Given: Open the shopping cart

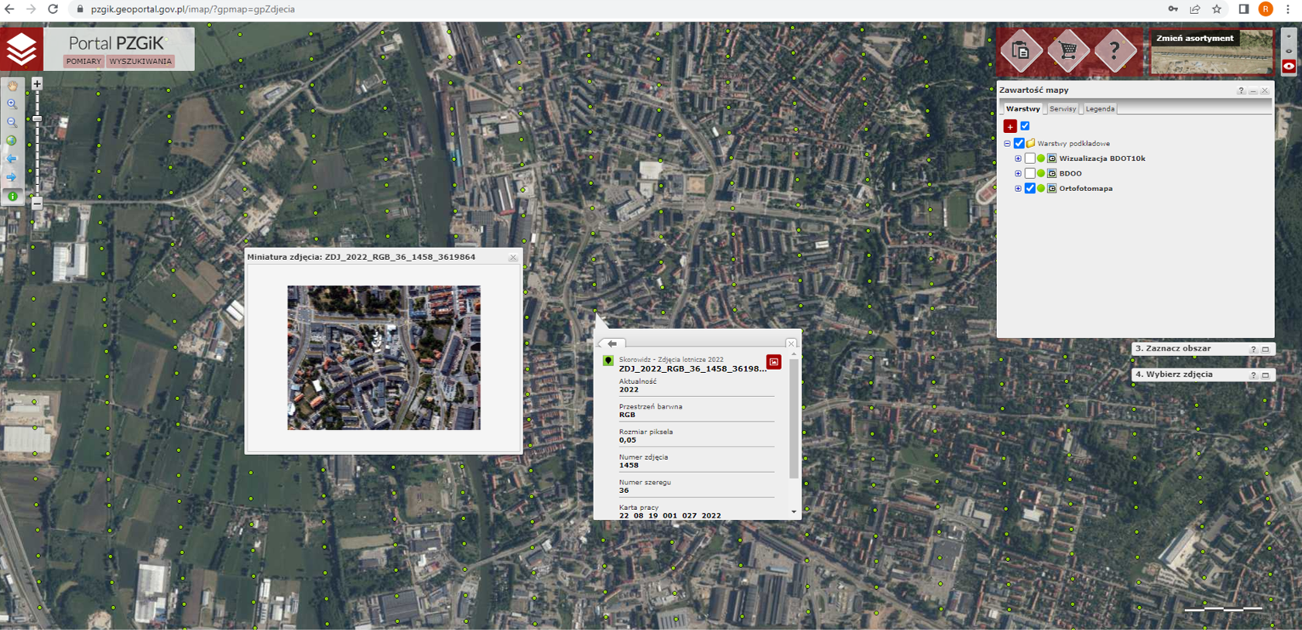Looking at the screenshot, I should [x=1068, y=51].
